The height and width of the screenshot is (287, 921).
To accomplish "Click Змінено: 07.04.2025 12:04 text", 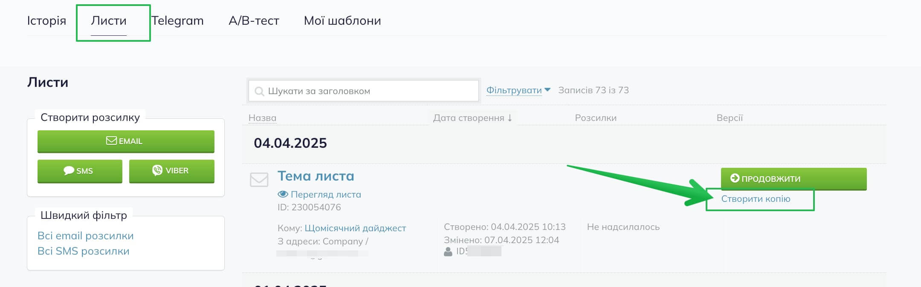I will pyautogui.click(x=501, y=240).
